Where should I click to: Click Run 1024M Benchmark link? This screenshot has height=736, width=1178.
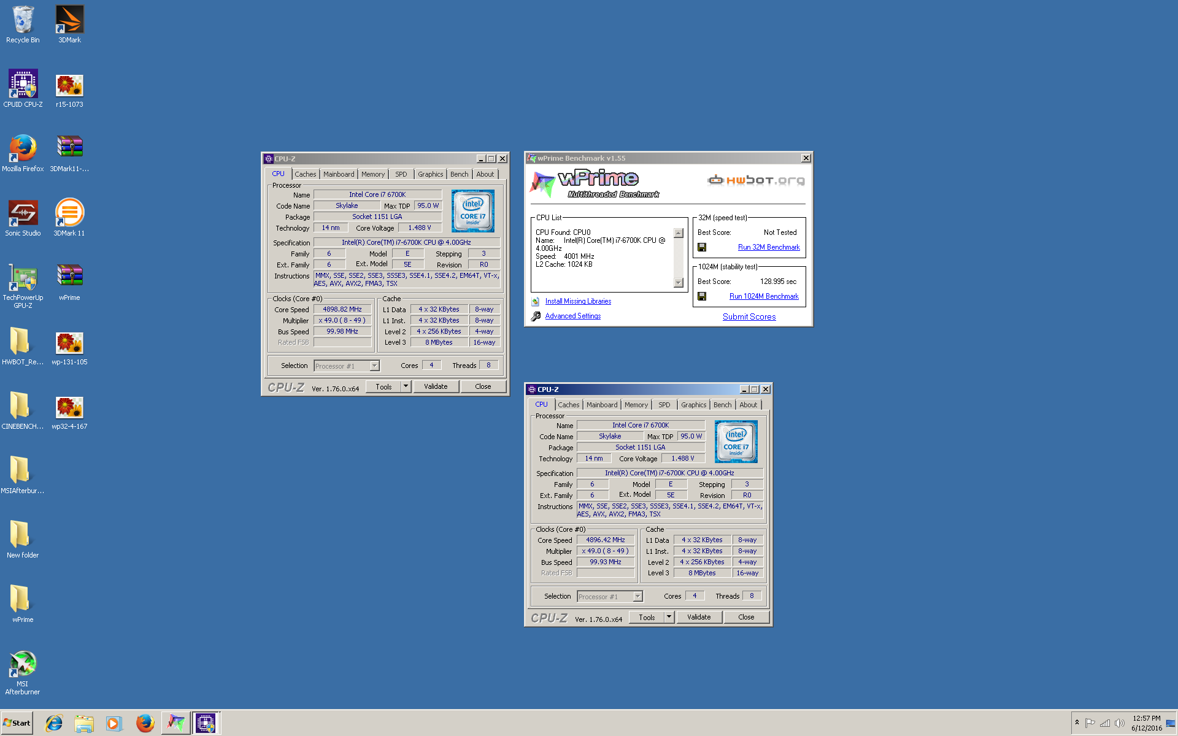(x=764, y=296)
